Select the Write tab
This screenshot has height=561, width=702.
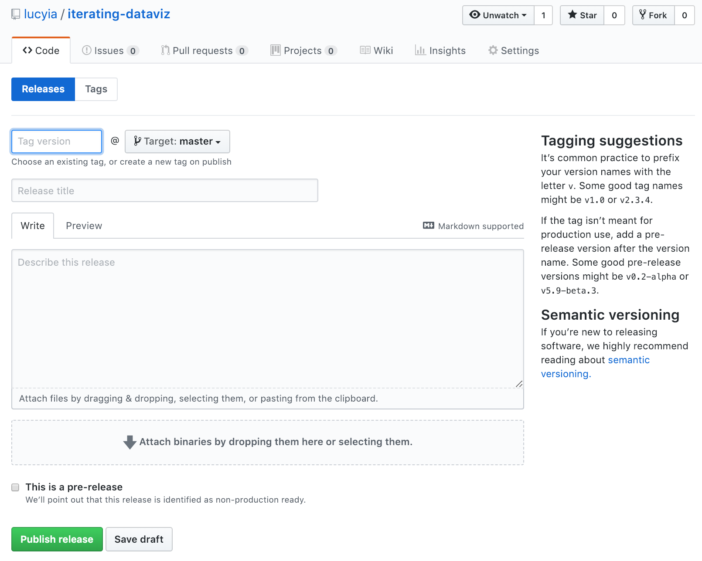(x=33, y=226)
